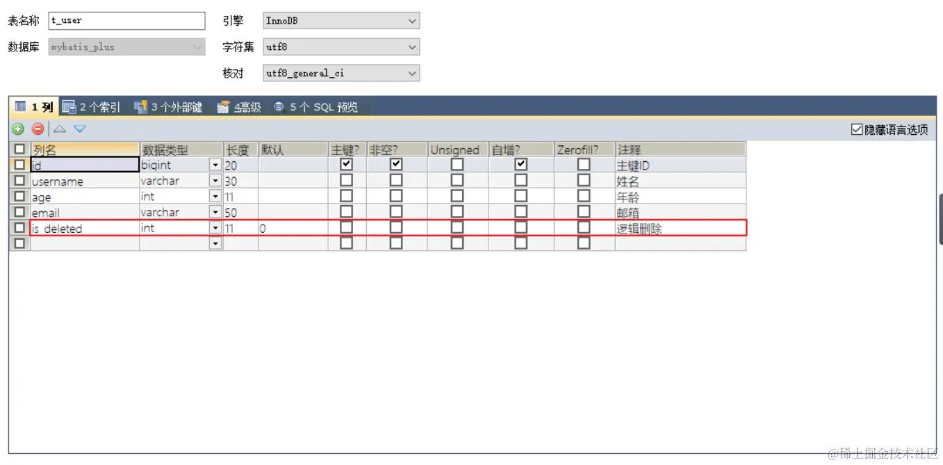
Task: Click the 默认 column header
Action: pyautogui.click(x=293, y=149)
